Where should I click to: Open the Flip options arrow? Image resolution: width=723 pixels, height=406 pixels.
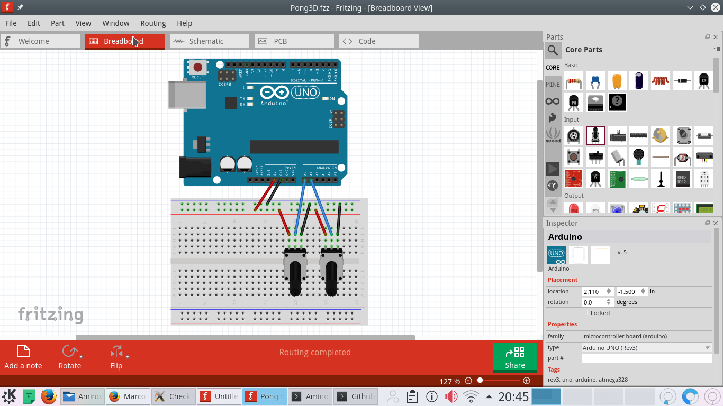(128, 357)
